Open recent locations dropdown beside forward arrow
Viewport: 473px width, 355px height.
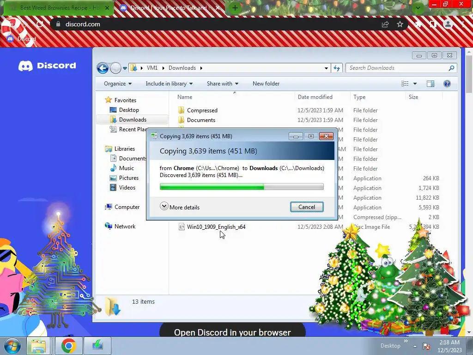[x=125, y=68]
